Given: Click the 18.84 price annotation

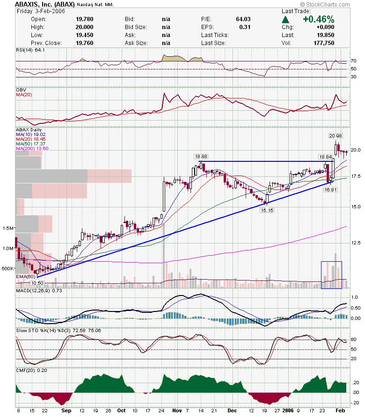Looking at the screenshot, I should coord(326,157).
